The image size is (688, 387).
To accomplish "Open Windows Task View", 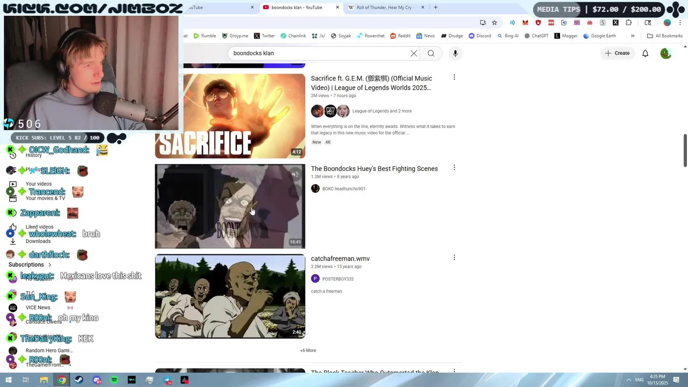I will click(25, 380).
